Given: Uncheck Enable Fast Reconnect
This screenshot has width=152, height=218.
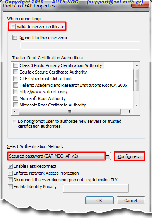Looking at the screenshot, I should pos(10,166).
